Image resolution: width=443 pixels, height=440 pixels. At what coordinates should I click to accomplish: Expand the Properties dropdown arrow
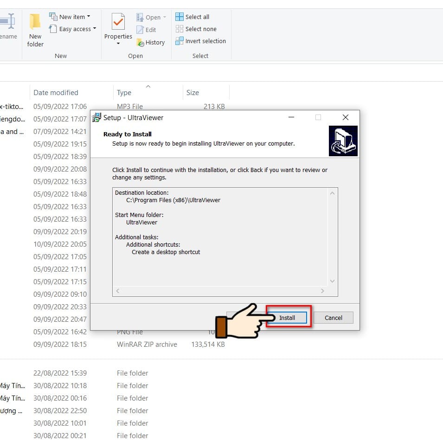coord(118,44)
